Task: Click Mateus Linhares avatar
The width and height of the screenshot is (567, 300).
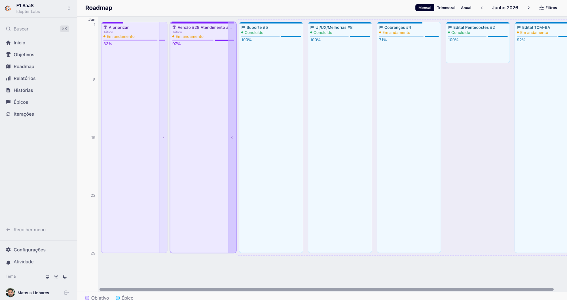Action: click(x=10, y=293)
